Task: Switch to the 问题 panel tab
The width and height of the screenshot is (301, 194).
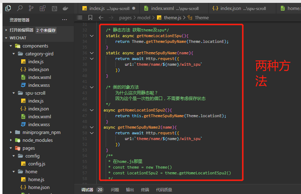Action: (115, 190)
